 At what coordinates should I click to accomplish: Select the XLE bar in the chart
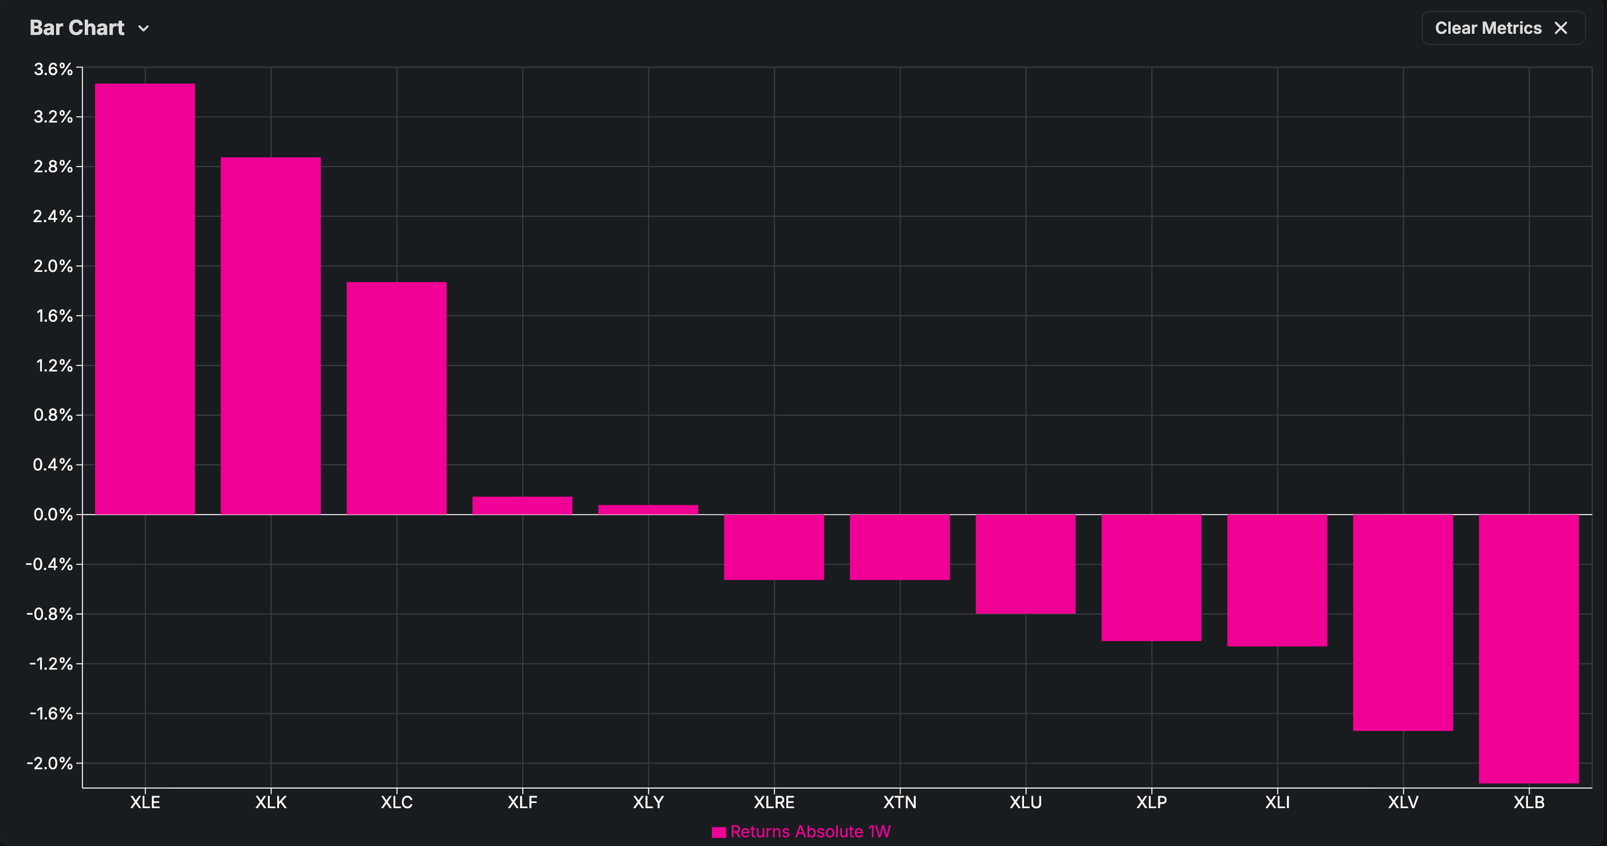145,299
